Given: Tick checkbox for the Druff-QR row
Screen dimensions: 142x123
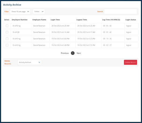Looking at the screenshot, I should (7, 32).
